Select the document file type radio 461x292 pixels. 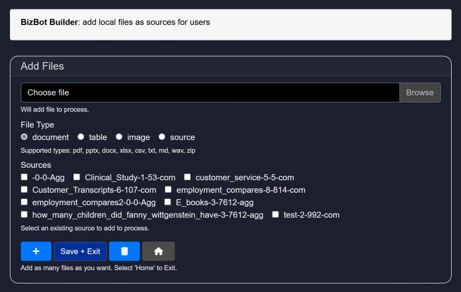coord(24,137)
